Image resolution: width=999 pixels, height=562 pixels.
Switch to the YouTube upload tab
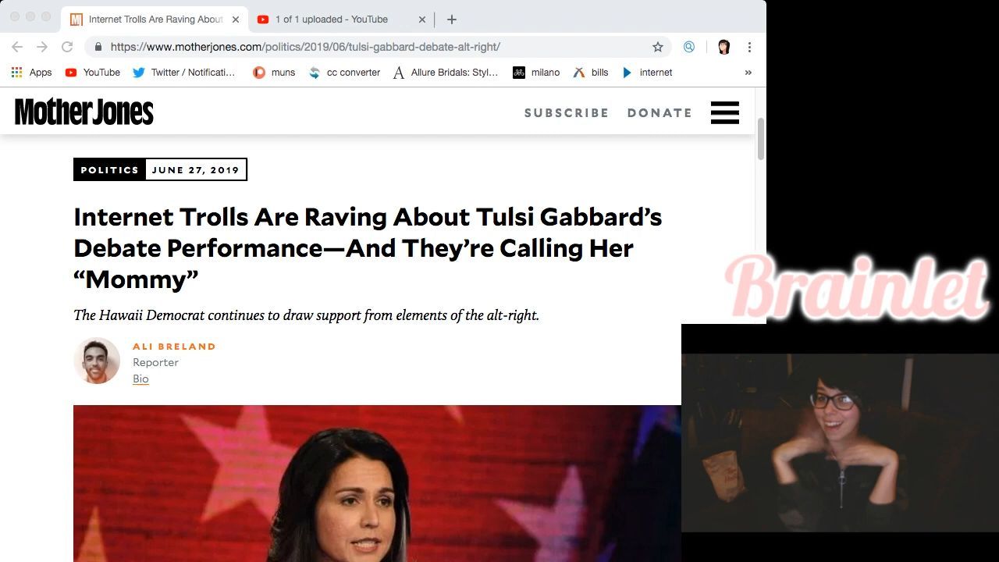(x=332, y=20)
